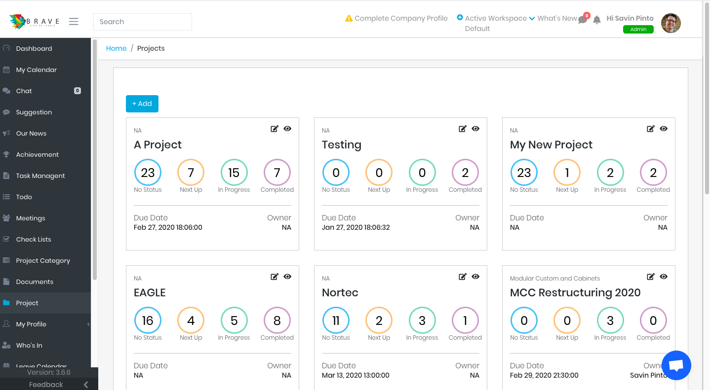Open Dashboard in the sidebar
The image size is (710, 390).
pyautogui.click(x=45, y=48)
